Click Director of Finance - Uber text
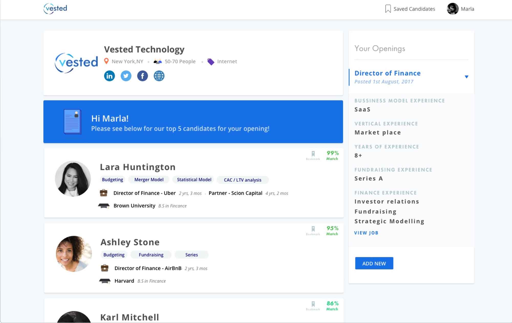Viewport: 512px width, 323px height. pos(144,193)
